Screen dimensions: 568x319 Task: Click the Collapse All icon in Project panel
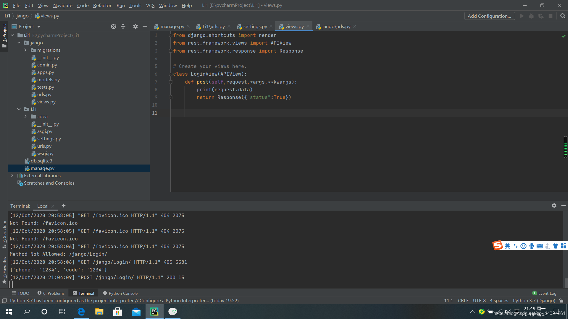click(123, 26)
